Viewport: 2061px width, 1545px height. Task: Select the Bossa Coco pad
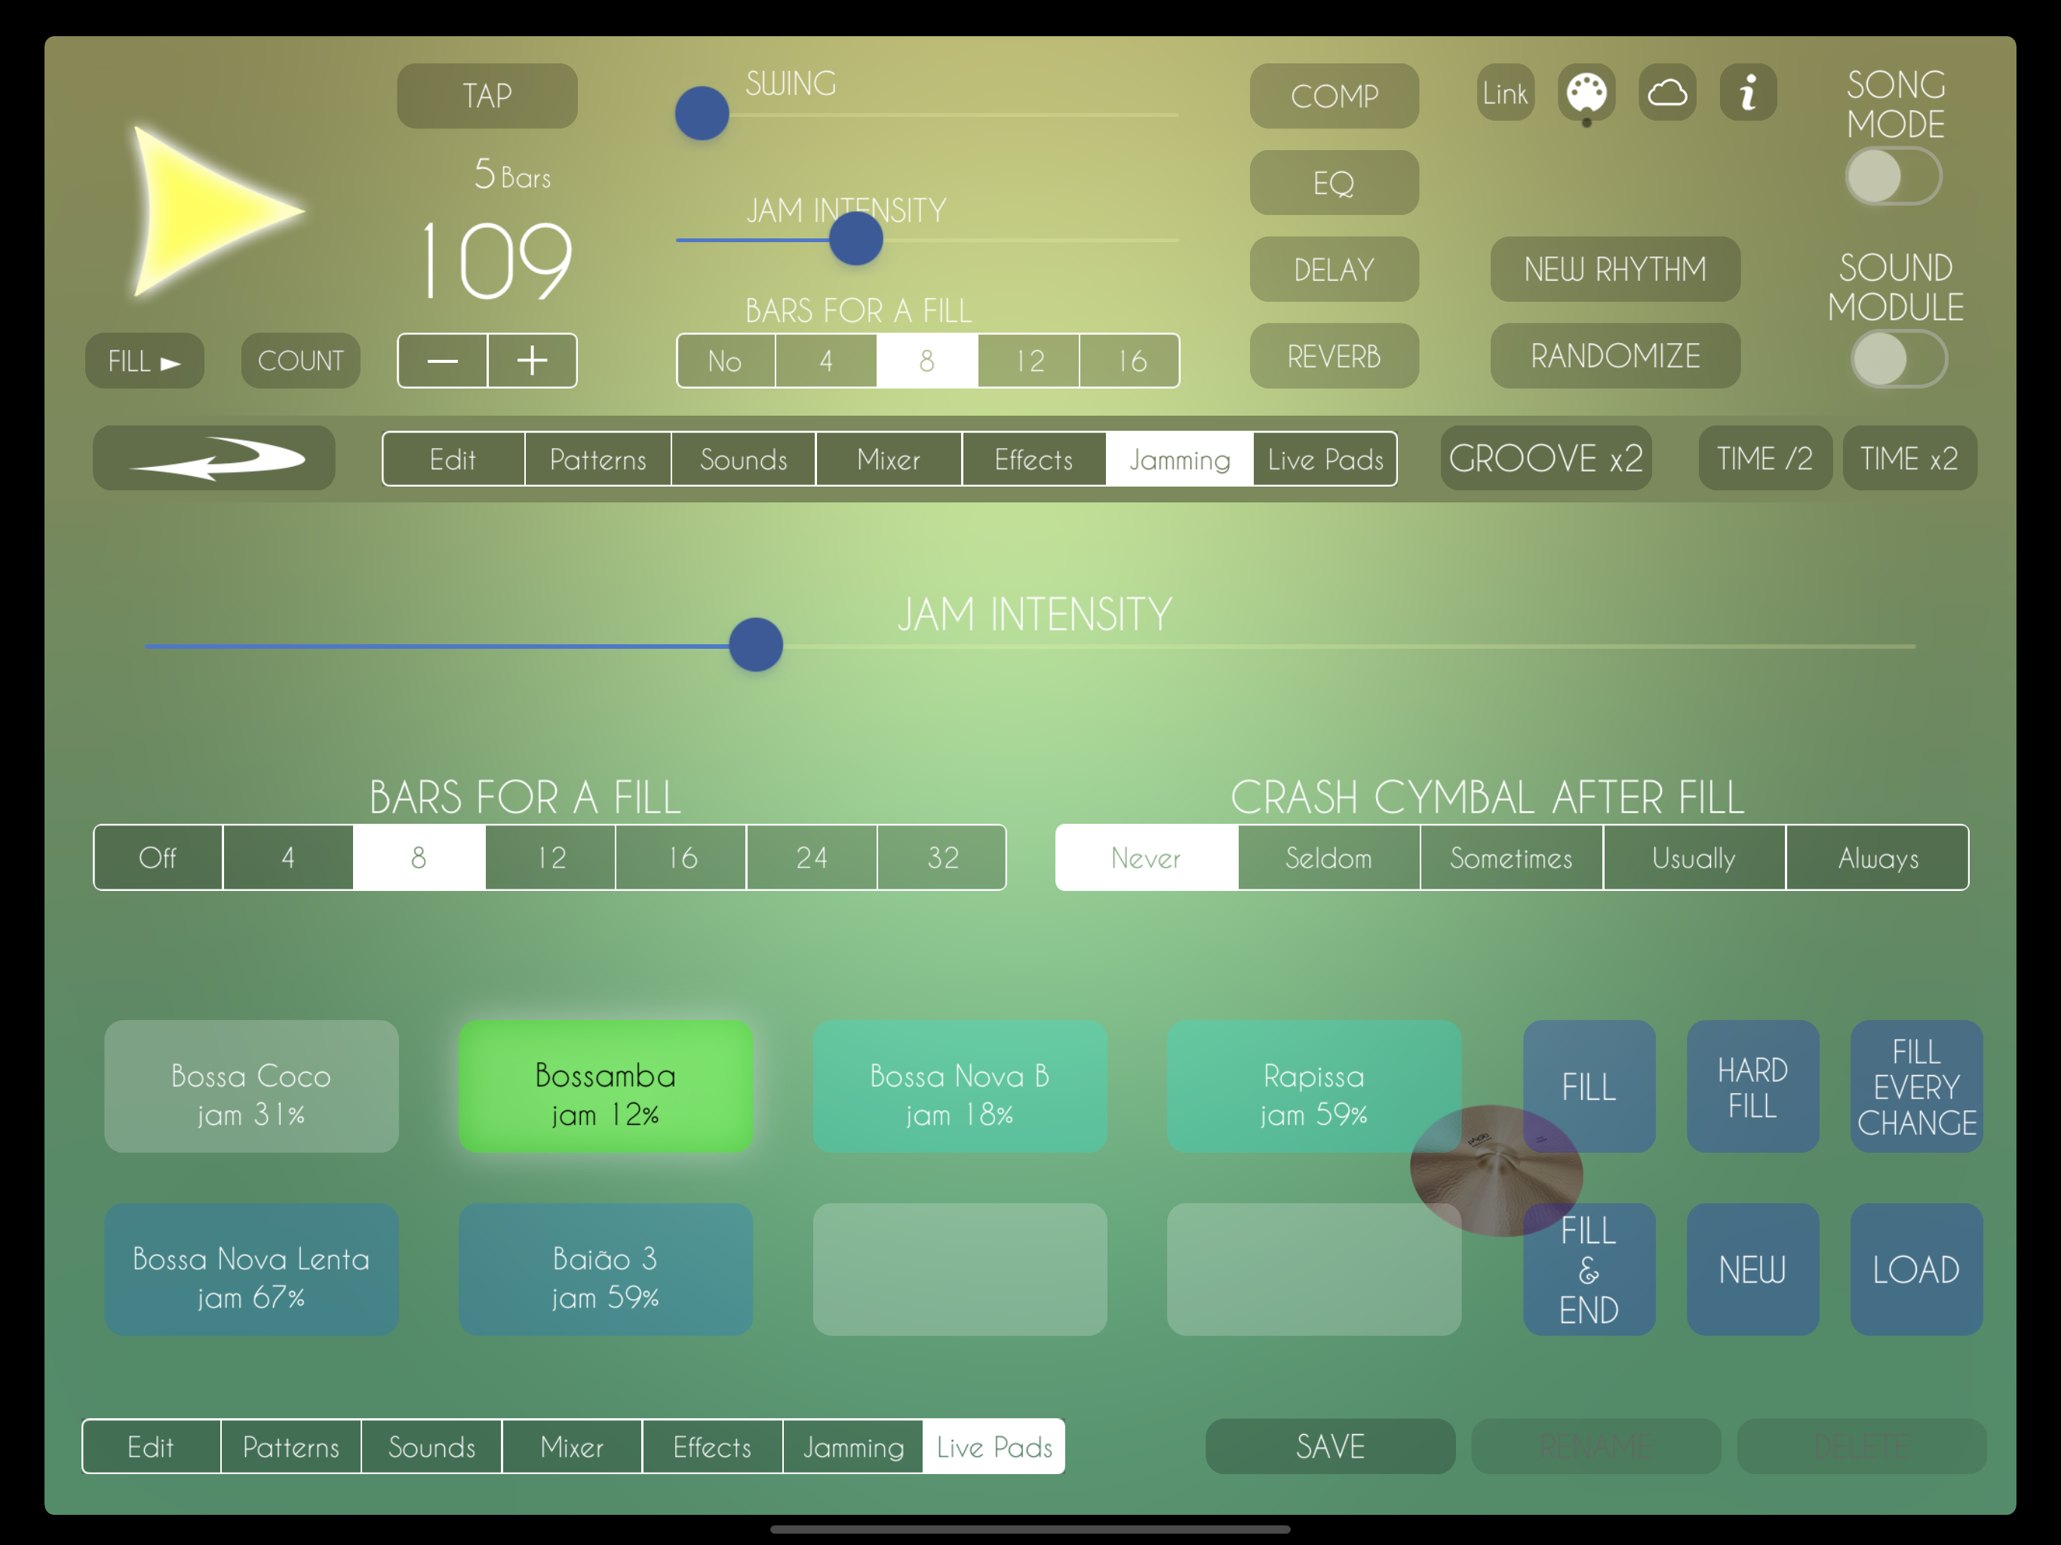coord(251,1086)
